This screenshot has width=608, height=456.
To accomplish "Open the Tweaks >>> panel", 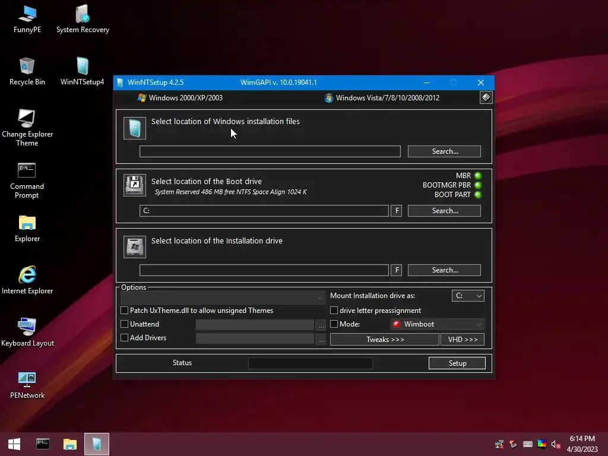I will (385, 339).
